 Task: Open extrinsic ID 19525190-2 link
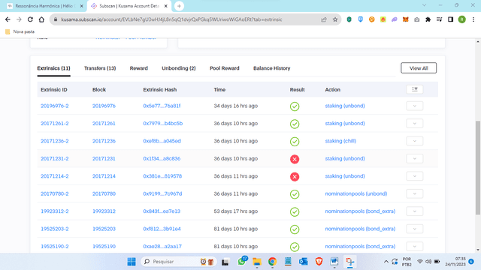click(55, 247)
